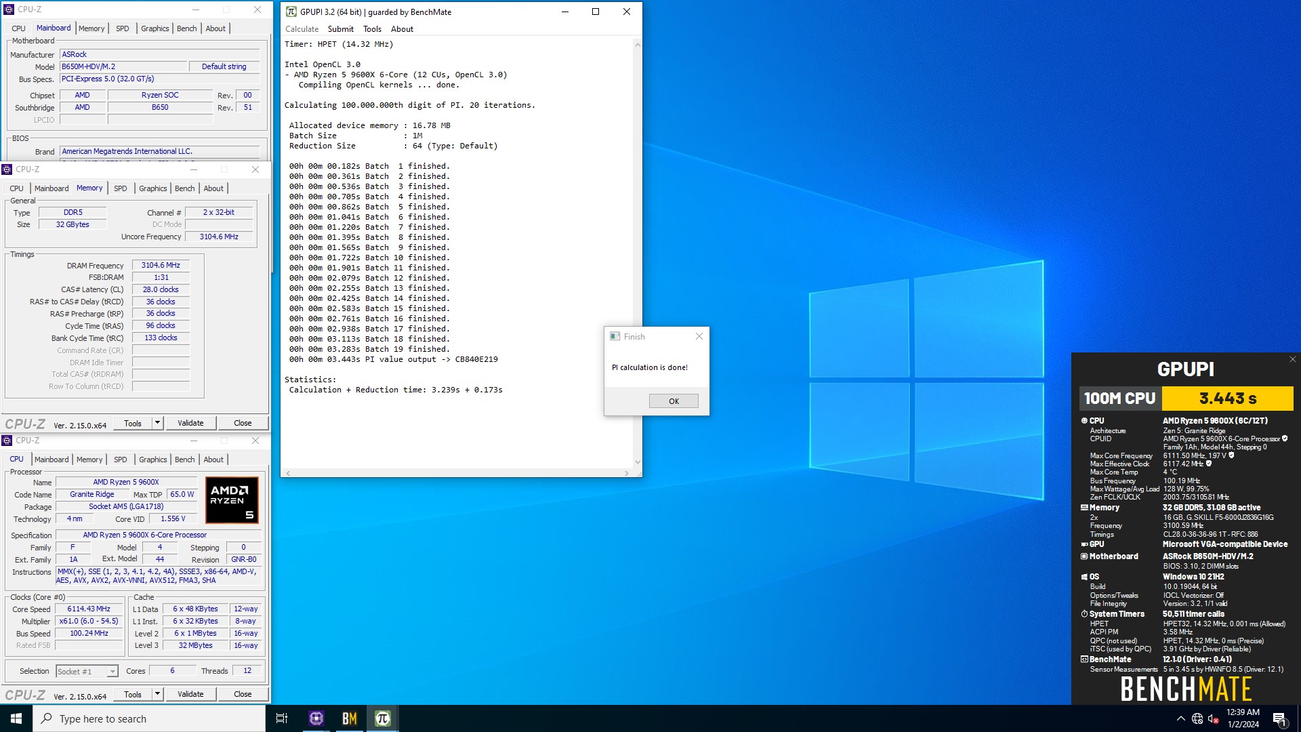Viewport: 1301px width, 732px height.
Task: Open Graphics tab in bottom CPU-Z
Action: (x=152, y=460)
